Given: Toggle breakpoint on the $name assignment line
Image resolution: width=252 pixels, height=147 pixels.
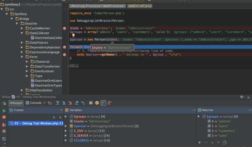Looking at the screenshot, I should tap(64, 28).
